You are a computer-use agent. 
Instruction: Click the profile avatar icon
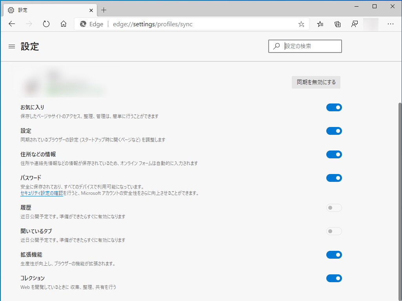371,24
